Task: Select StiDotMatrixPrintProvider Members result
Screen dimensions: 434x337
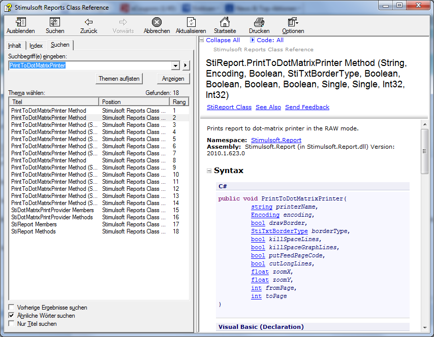Action: click(99, 210)
